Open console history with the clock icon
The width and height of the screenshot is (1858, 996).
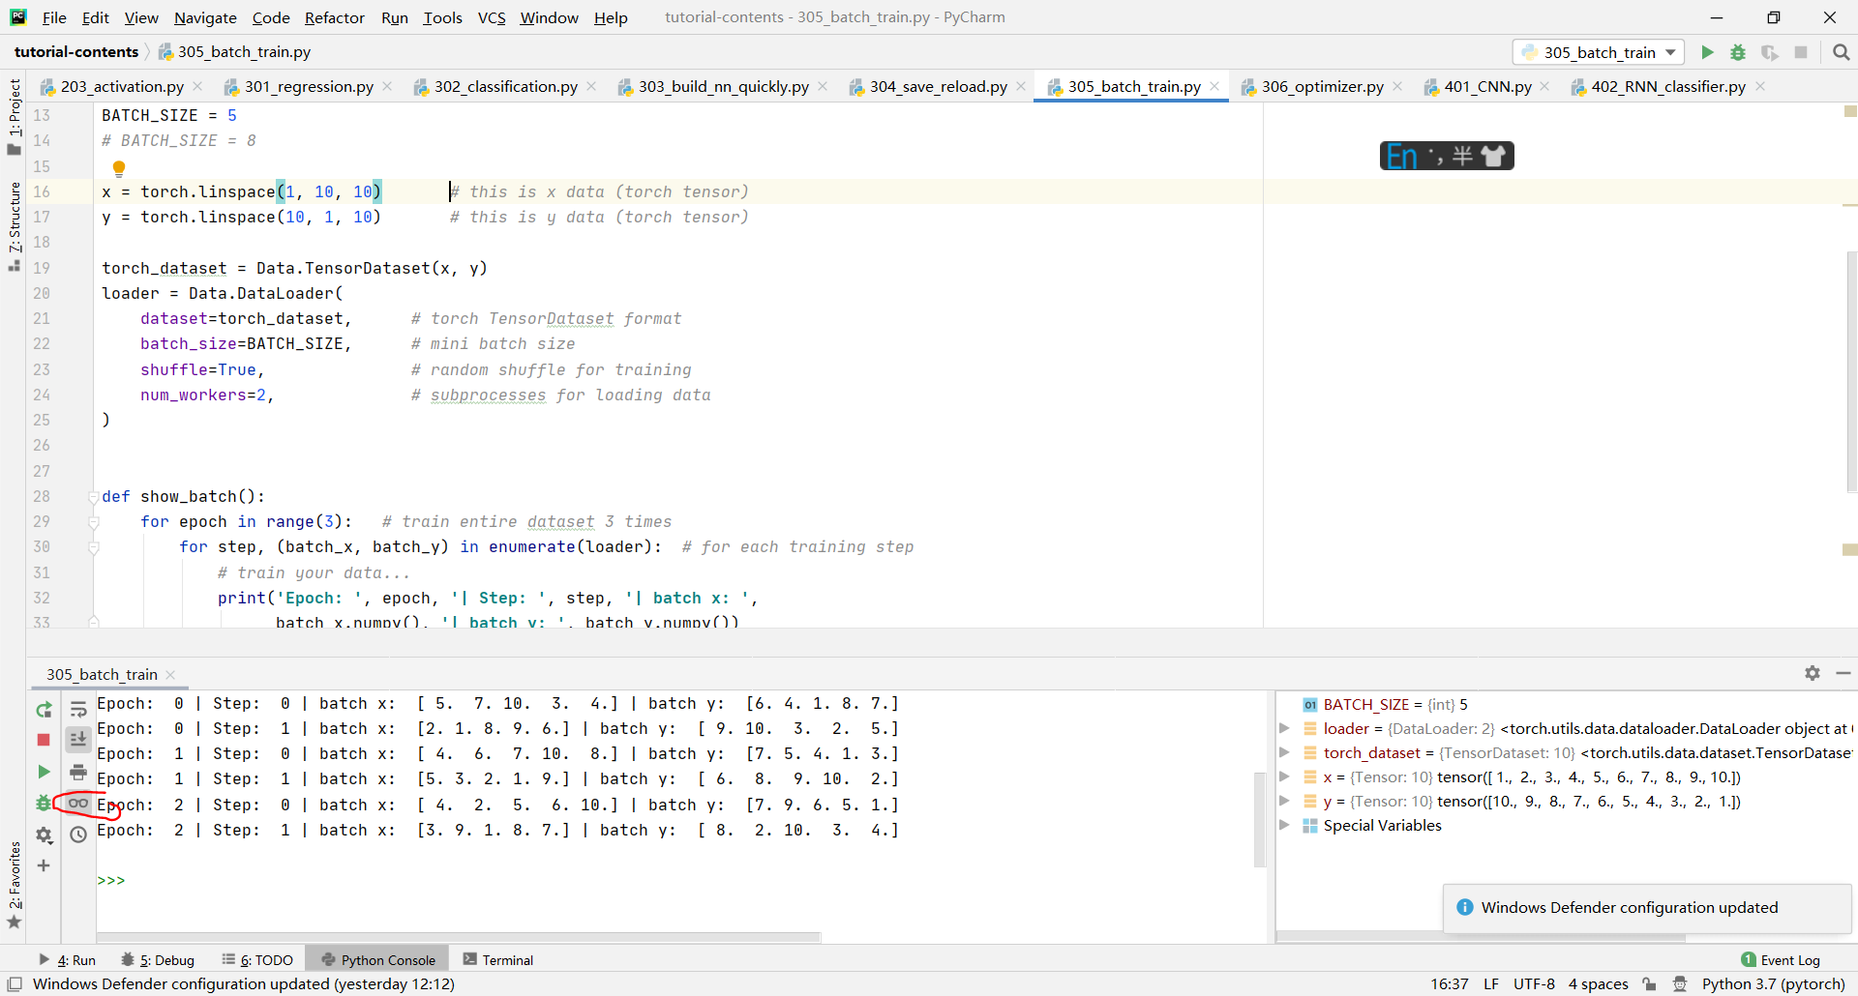[78, 835]
